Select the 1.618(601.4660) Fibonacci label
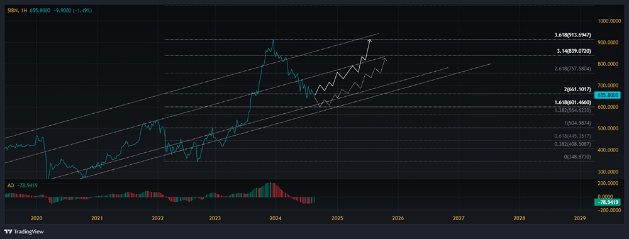 point(572,103)
